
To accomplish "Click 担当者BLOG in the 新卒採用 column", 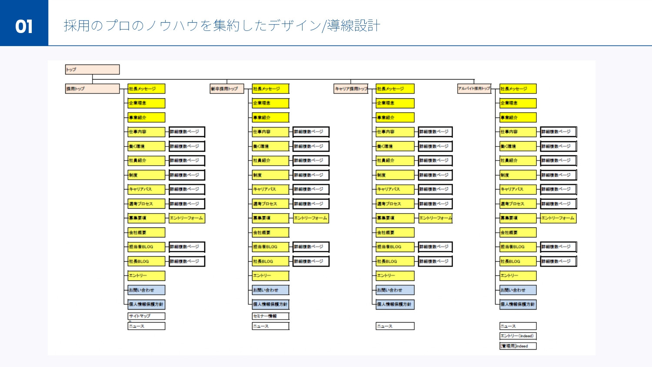I will 270,247.
